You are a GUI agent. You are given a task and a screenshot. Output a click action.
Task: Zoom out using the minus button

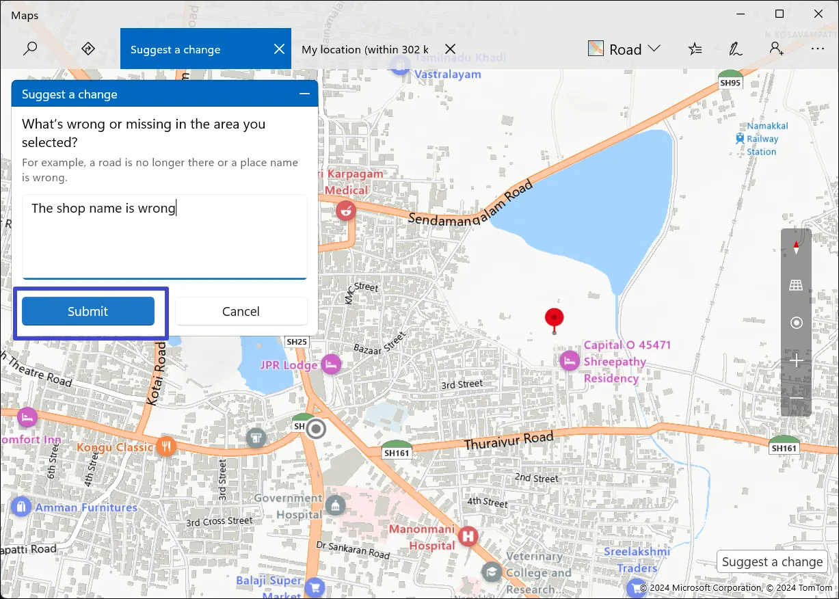[x=796, y=398]
